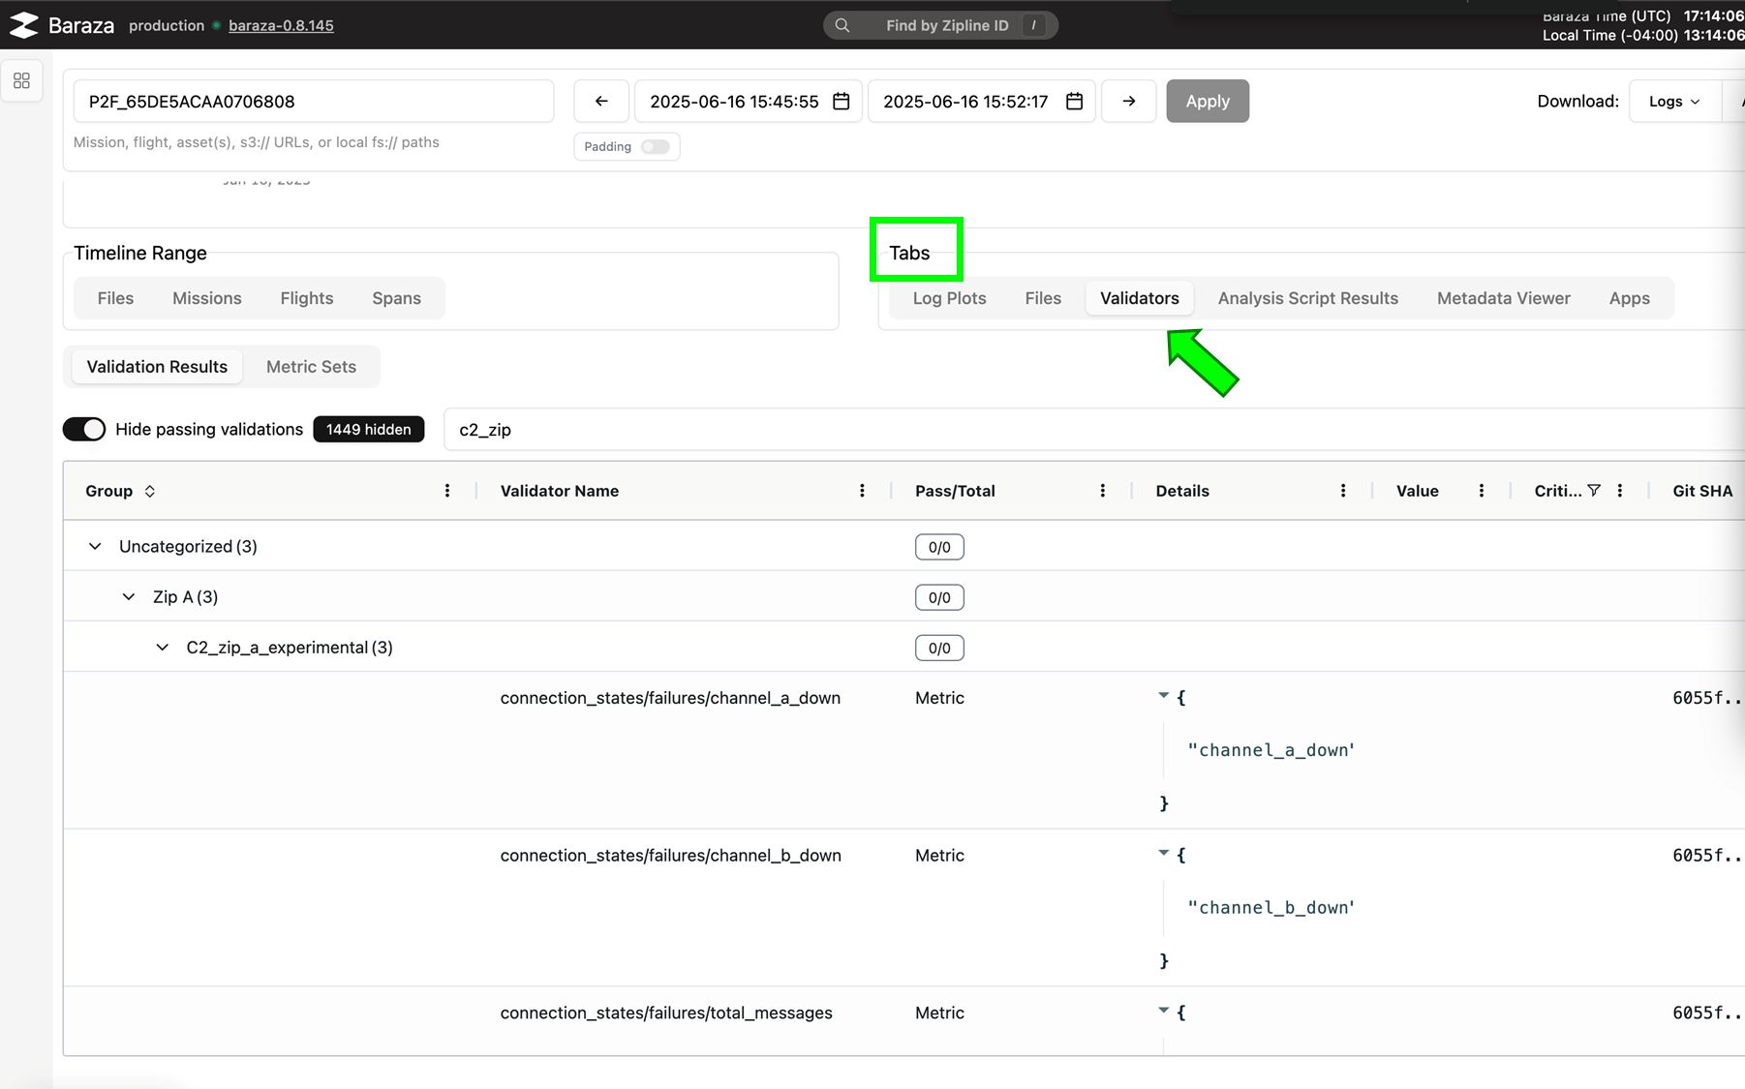Click the Baraza logo icon
The width and height of the screenshot is (1745, 1089).
pos(23,25)
